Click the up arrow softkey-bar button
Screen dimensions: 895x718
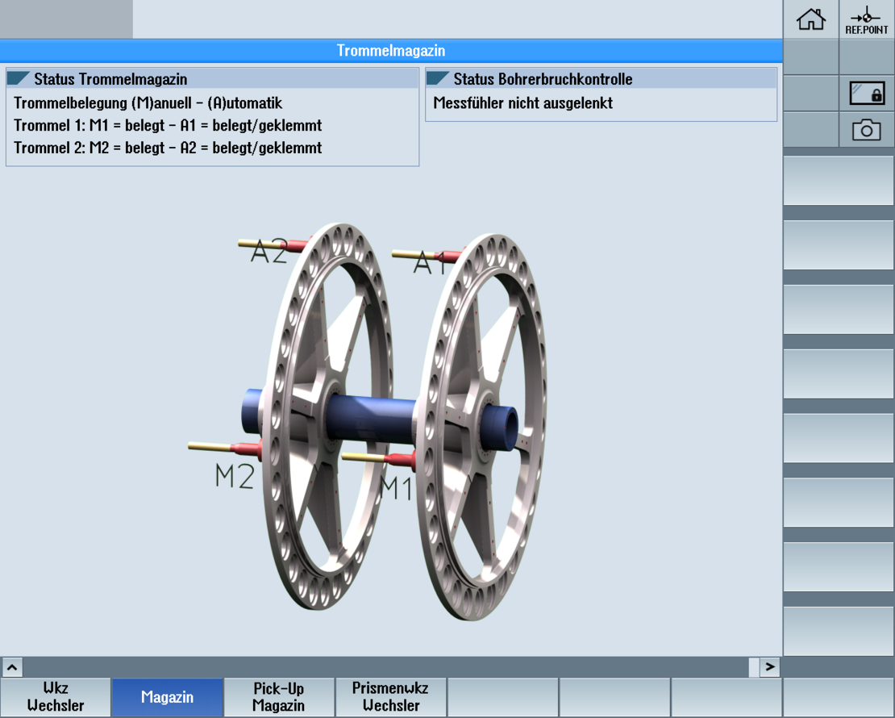point(12,666)
